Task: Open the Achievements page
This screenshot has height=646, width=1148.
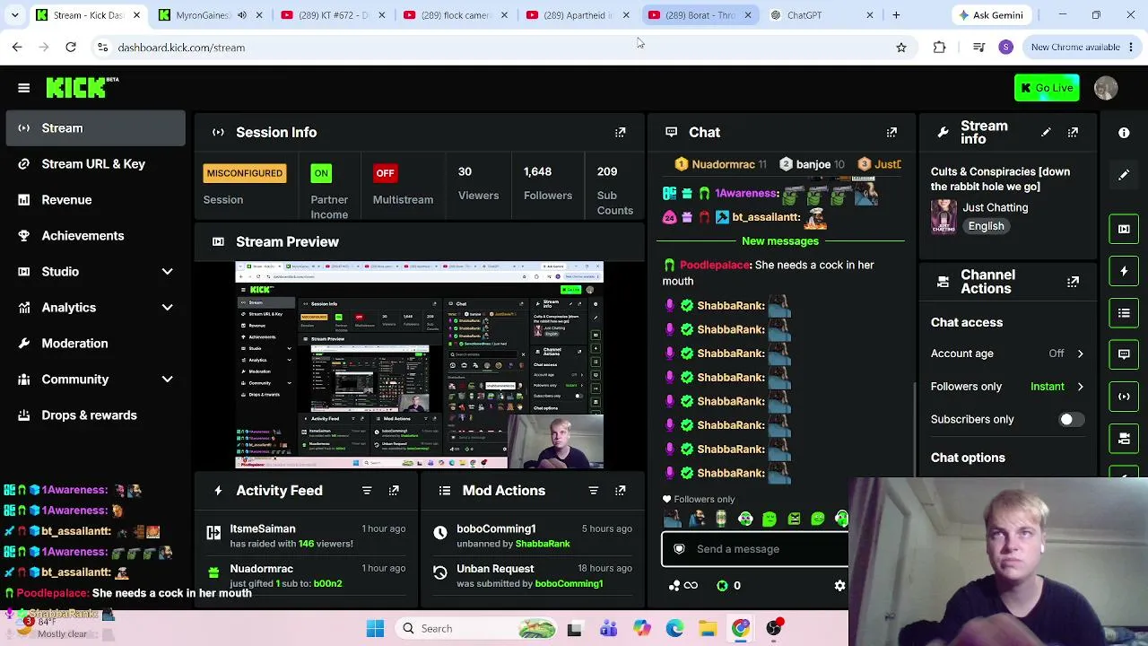Action: [95, 236]
